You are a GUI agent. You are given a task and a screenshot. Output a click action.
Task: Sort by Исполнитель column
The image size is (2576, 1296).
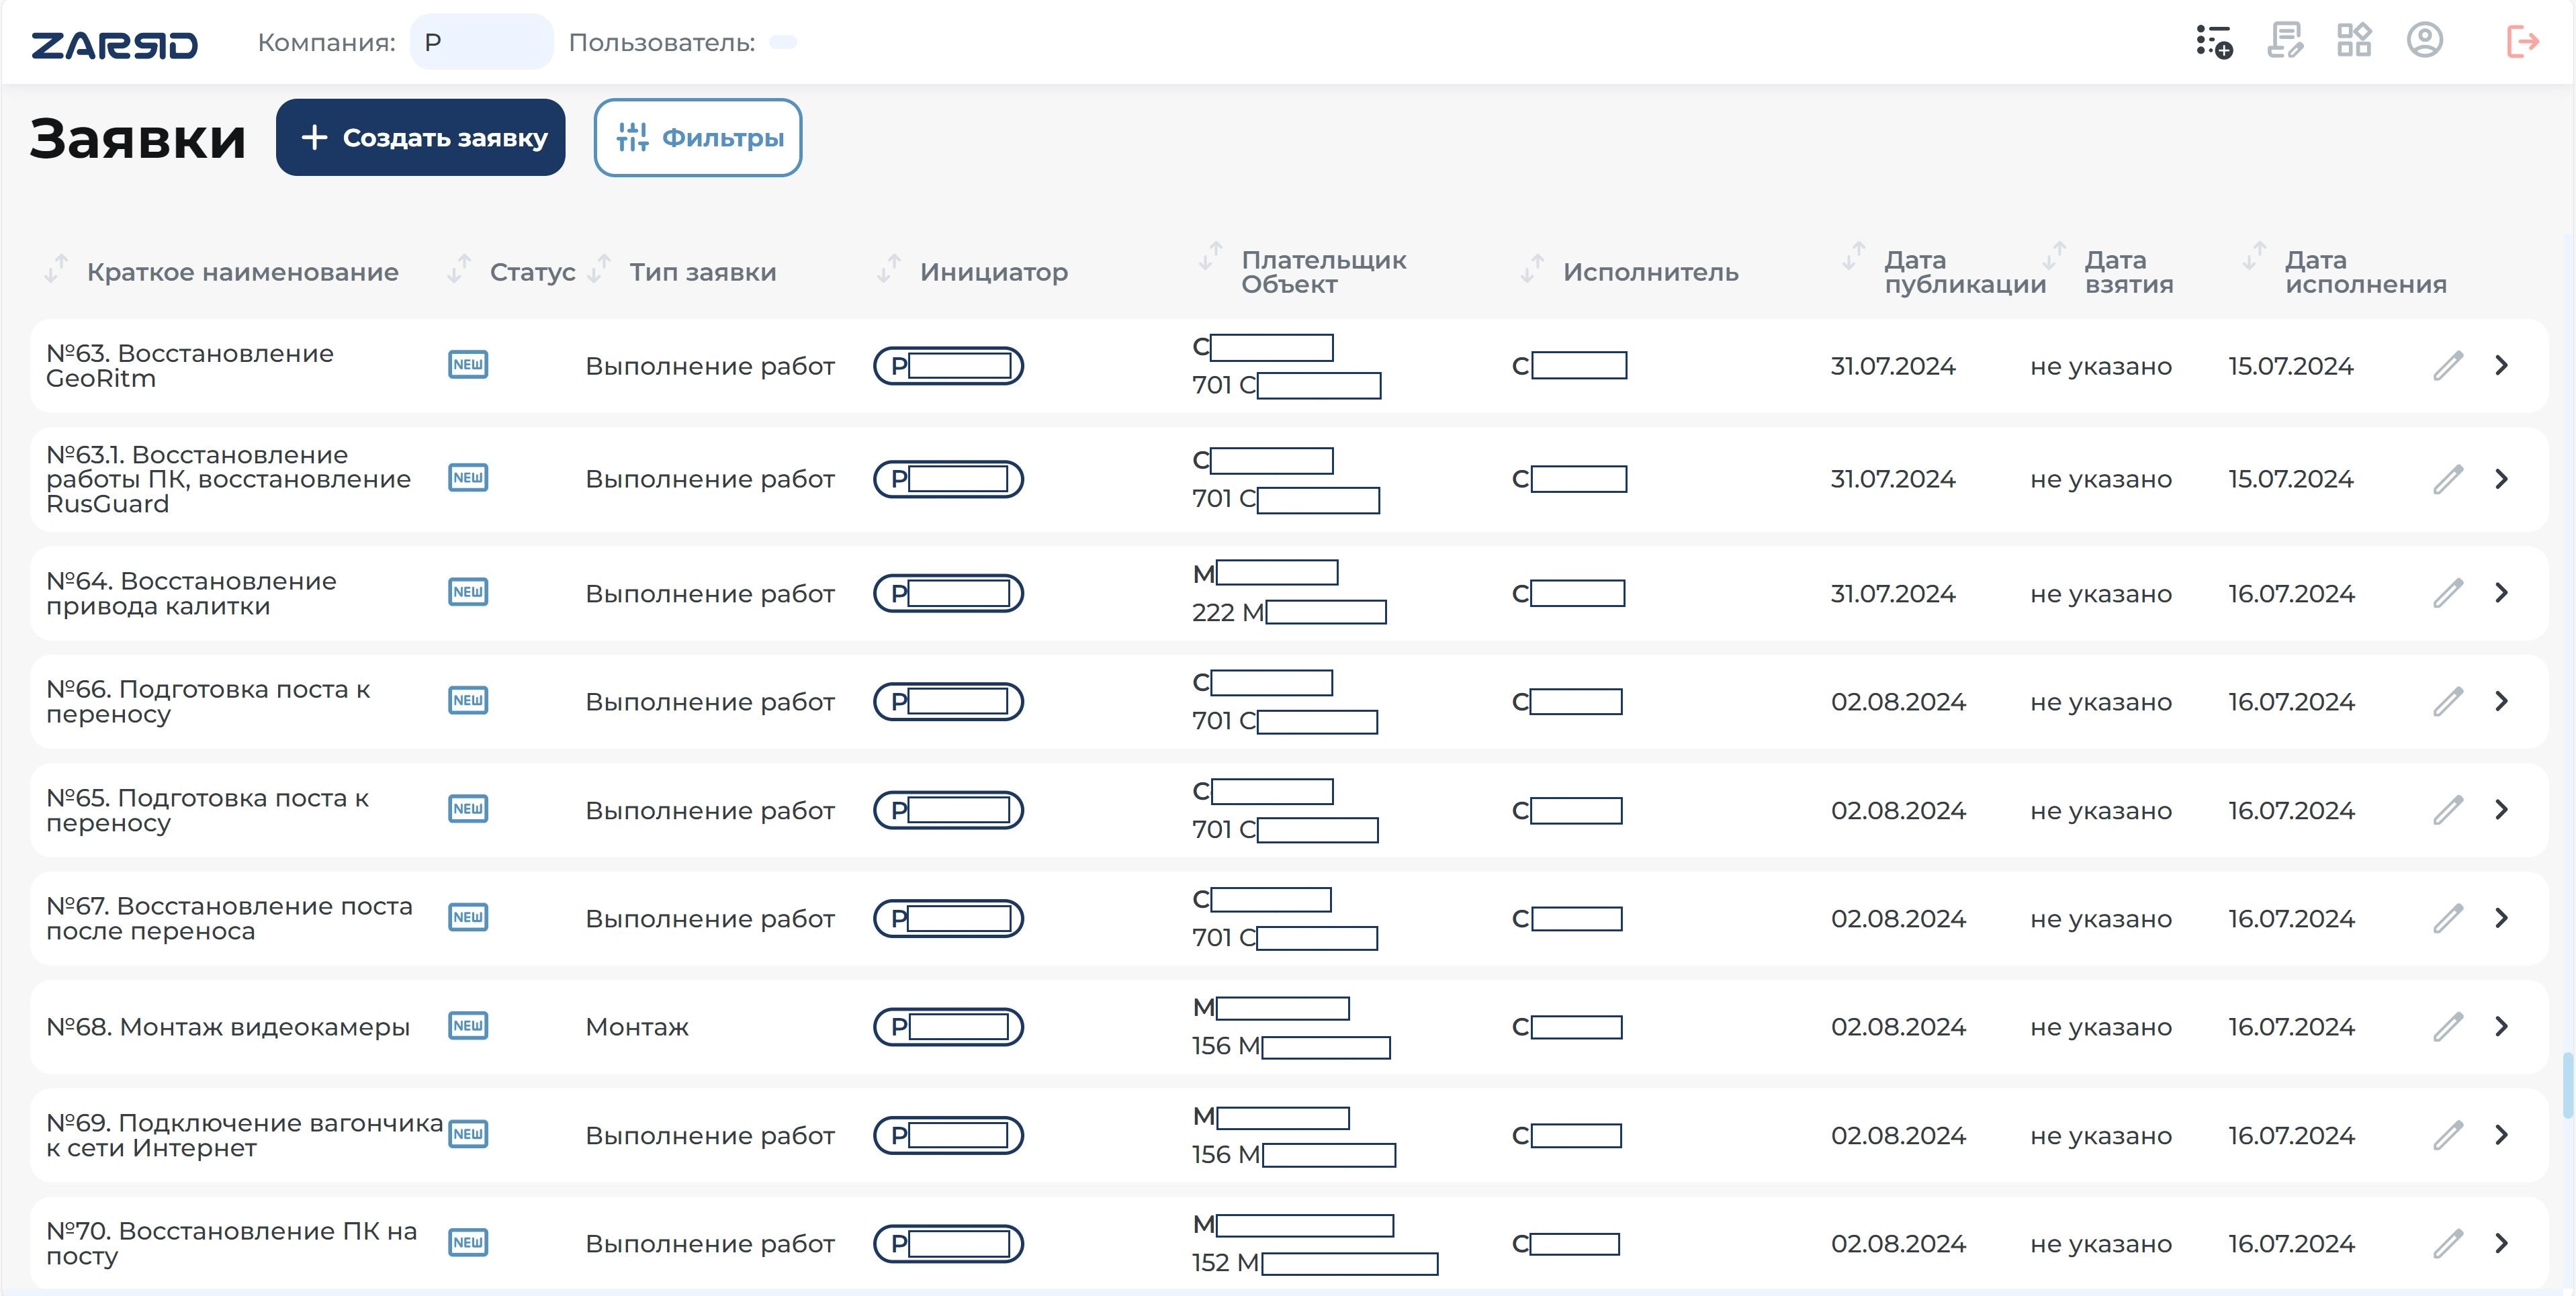coord(1532,269)
